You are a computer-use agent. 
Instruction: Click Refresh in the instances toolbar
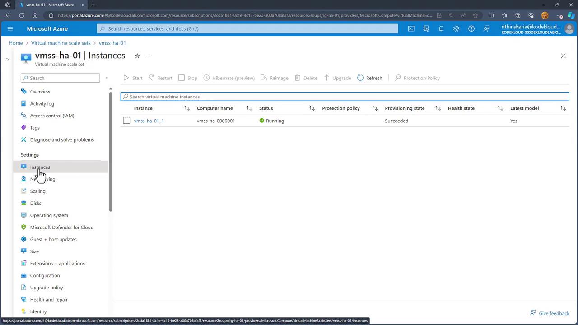[370, 78]
